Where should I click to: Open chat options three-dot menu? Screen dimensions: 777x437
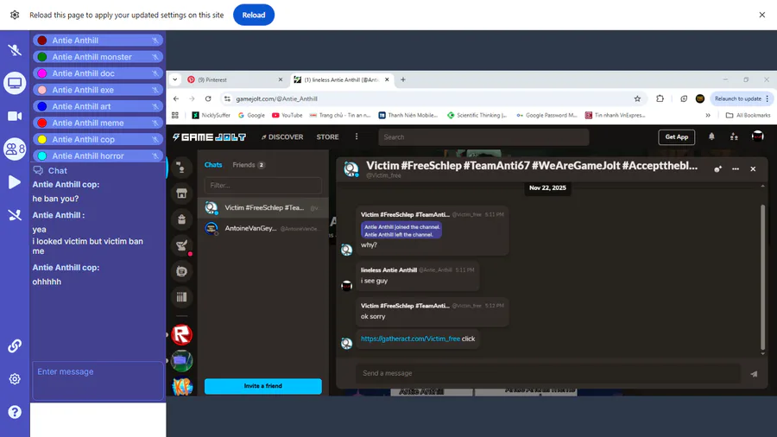(736, 169)
